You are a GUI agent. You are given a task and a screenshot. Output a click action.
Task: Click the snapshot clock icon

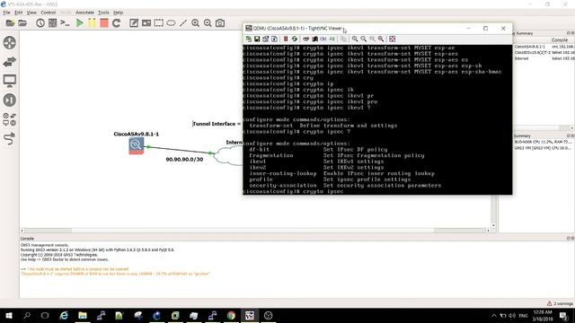click(40, 23)
